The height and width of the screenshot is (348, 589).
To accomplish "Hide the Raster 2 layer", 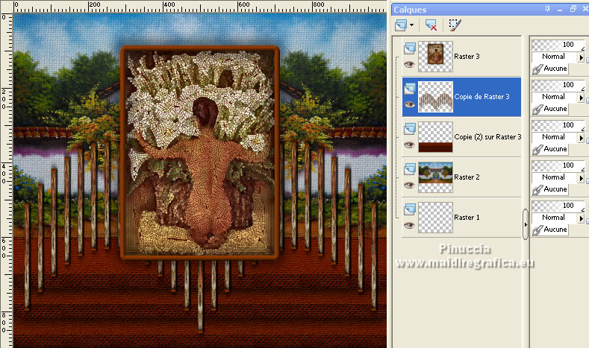I will [409, 186].
